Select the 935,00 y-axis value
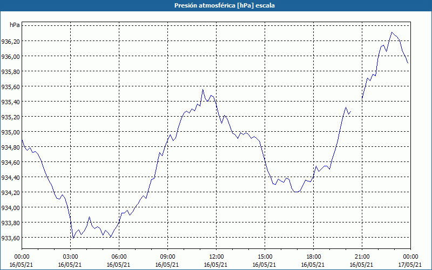 (10, 132)
